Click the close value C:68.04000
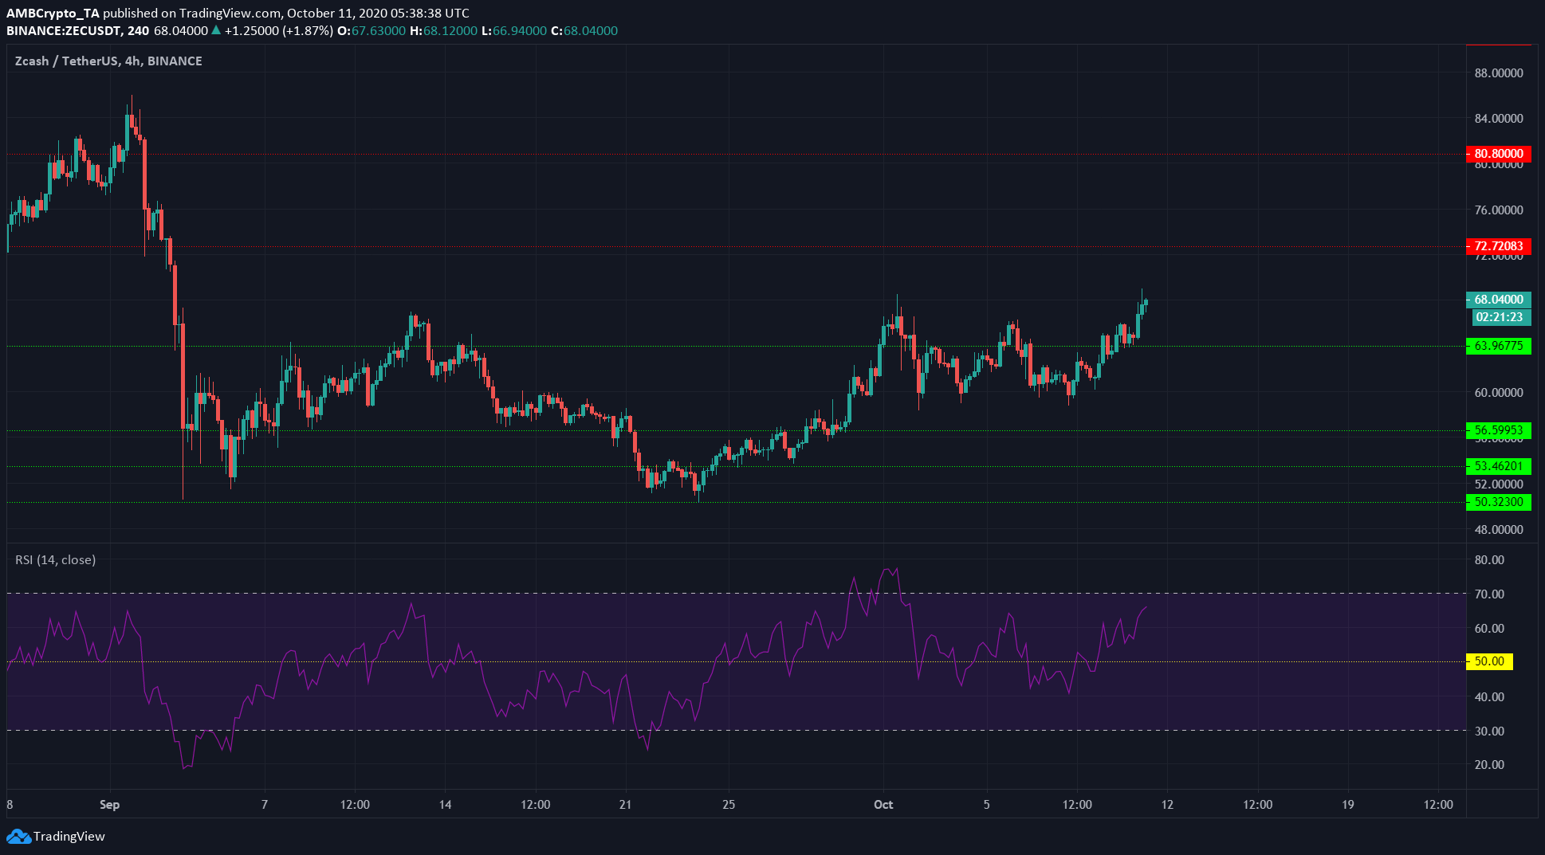 [584, 31]
